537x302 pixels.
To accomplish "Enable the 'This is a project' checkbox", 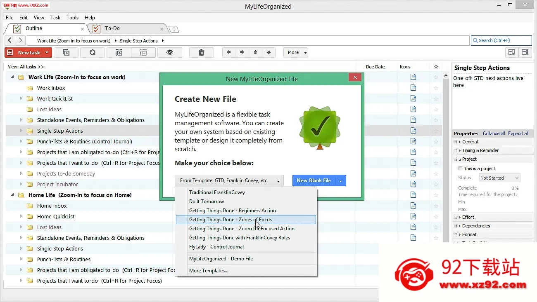I will click(461, 169).
